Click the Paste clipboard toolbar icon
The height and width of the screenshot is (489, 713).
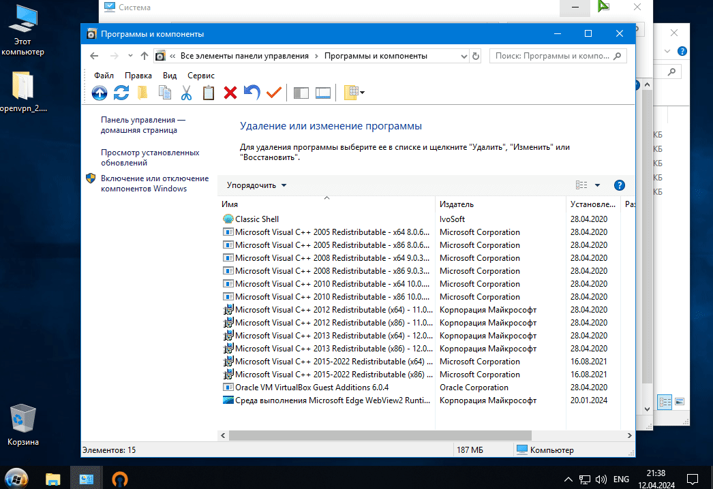pyautogui.click(x=209, y=93)
